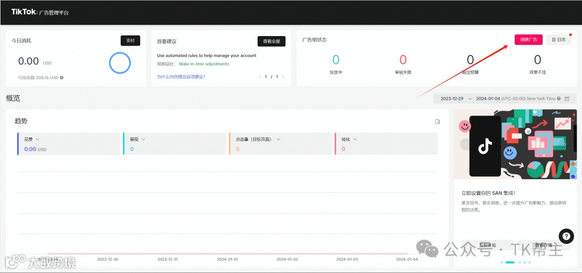Click the 效果不佳 count of 0

(x=537, y=60)
